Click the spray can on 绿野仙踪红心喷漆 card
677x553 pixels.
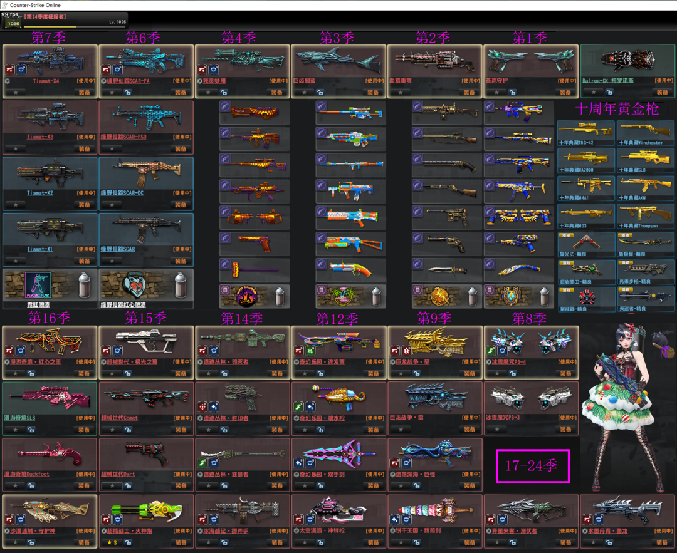181,285
